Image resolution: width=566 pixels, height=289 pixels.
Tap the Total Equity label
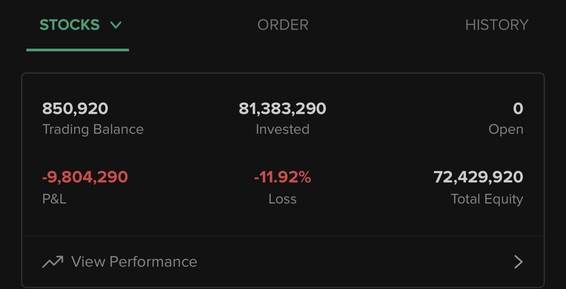click(487, 199)
